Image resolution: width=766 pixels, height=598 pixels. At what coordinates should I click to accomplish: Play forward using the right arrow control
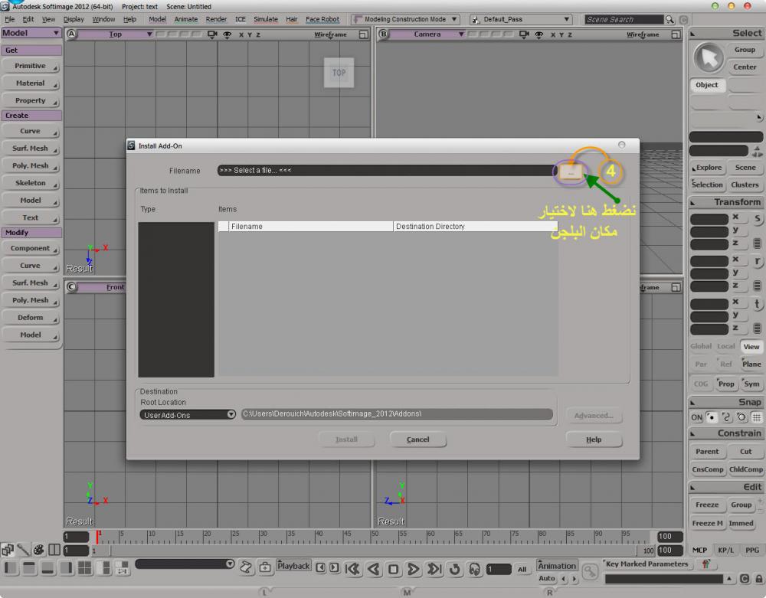[414, 569]
